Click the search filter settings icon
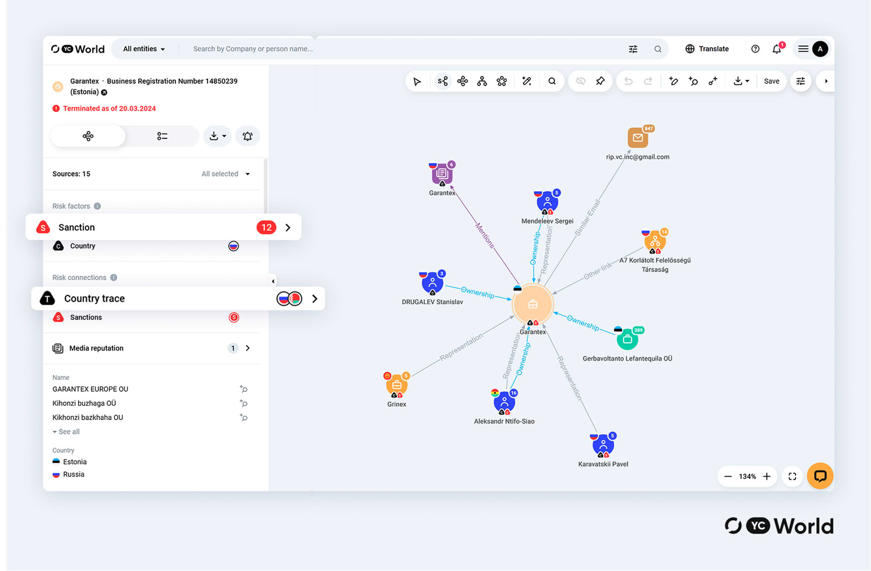Viewport: 871px width, 571px height. pyautogui.click(x=633, y=49)
